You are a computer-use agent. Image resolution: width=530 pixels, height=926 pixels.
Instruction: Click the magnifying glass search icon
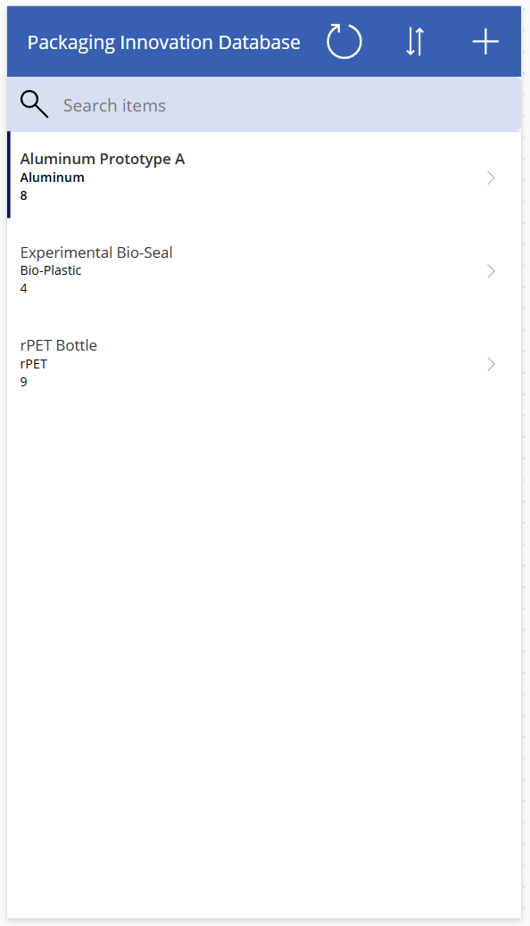point(34,104)
